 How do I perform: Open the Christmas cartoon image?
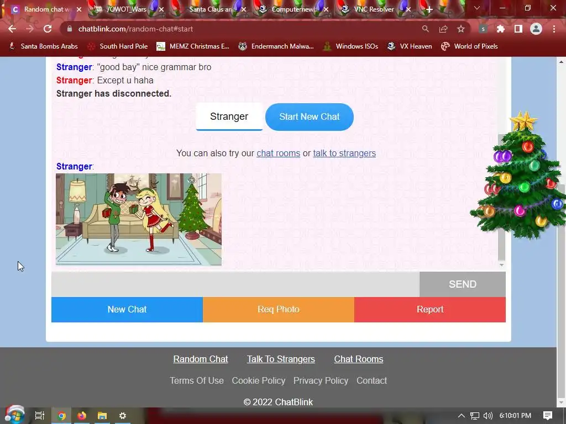(139, 220)
